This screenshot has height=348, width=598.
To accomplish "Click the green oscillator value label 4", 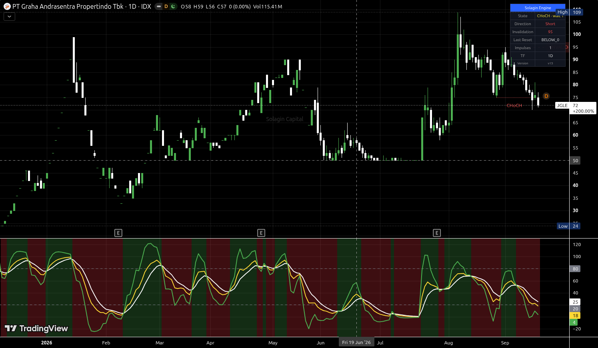I will (574, 322).
